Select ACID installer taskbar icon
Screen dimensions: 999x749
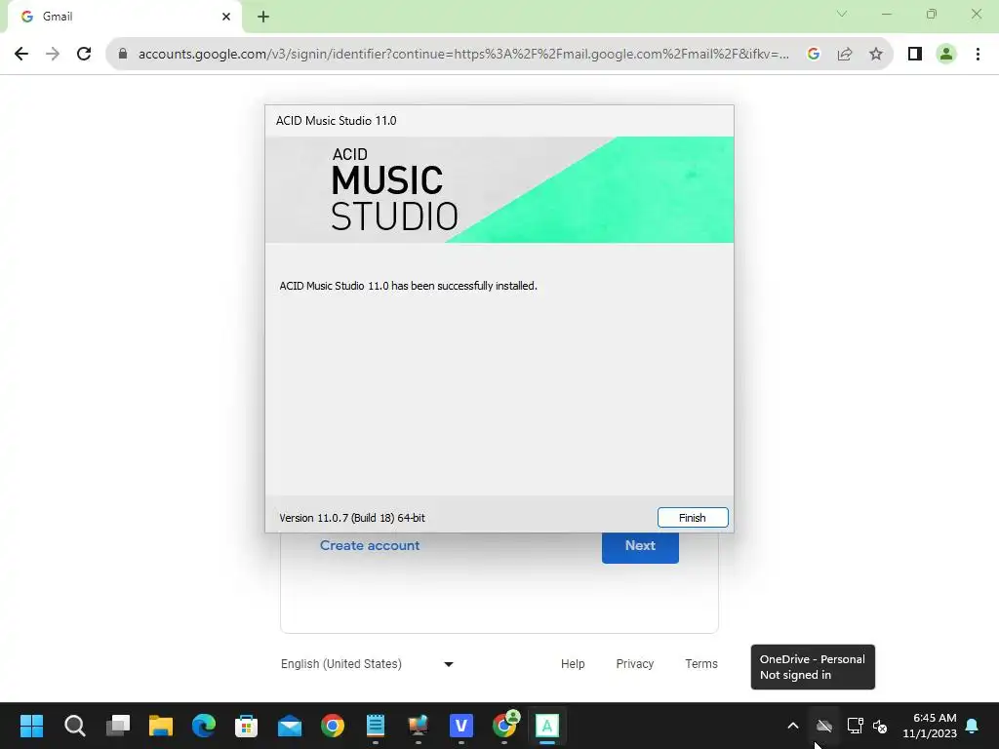tap(547, 726)
